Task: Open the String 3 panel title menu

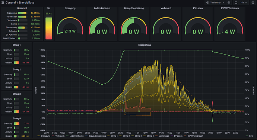Action: [17, 94]
